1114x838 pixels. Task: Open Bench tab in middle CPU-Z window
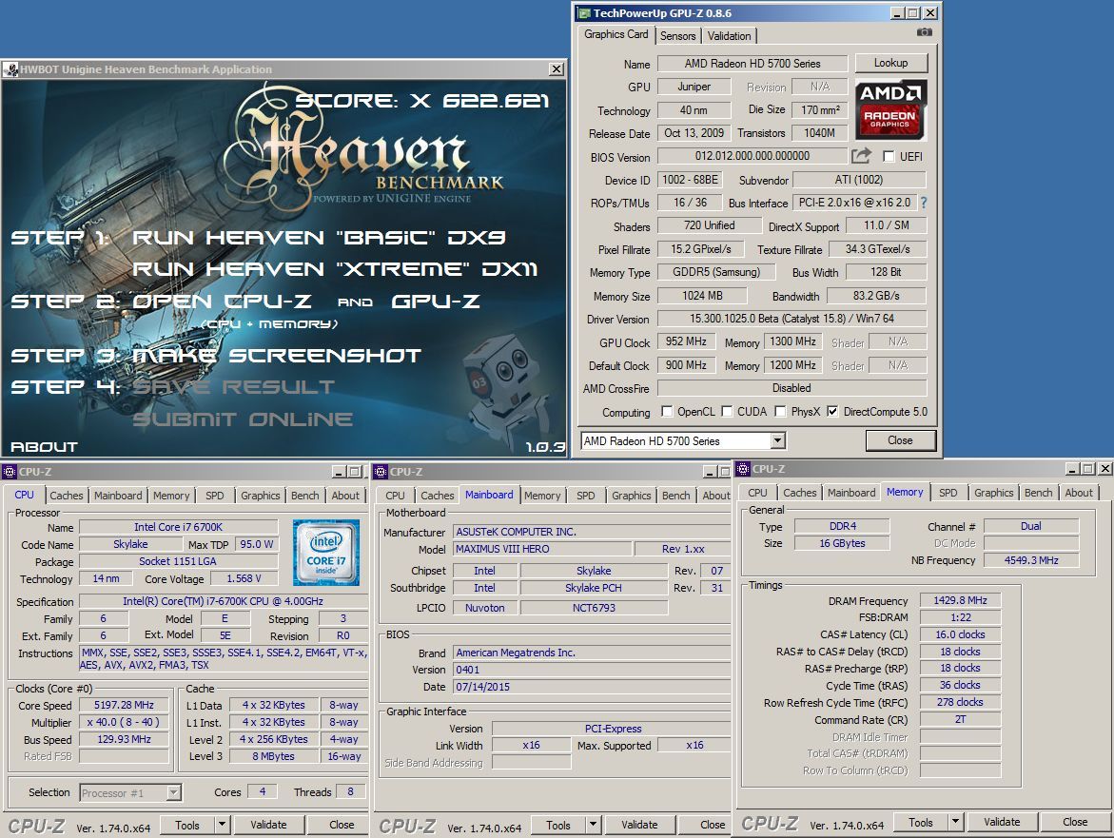(x=675, y=496)
